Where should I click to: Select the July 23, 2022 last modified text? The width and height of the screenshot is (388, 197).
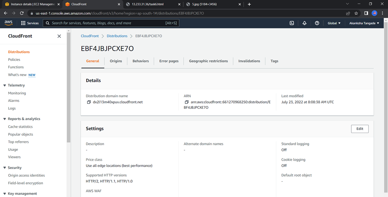coord(308,102)
